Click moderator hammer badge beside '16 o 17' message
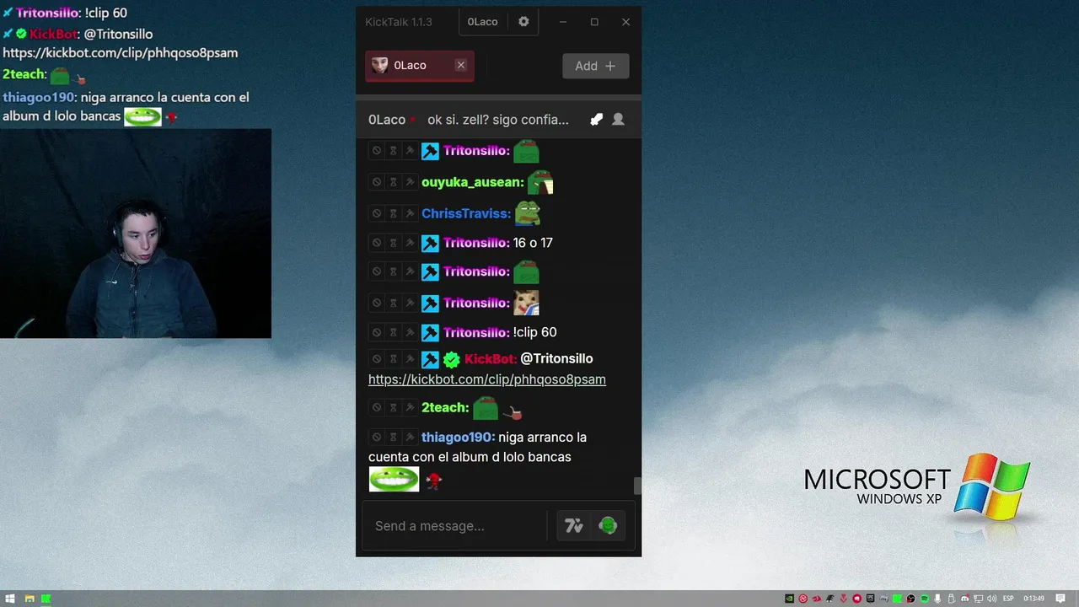The width and height of the screenshot is (1079, 607). (430, 243)
